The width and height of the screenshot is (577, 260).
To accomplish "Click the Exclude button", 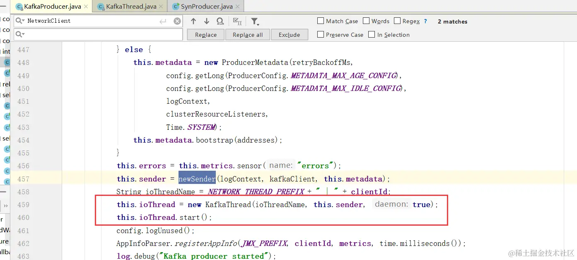I will click(x=289, y=35).
